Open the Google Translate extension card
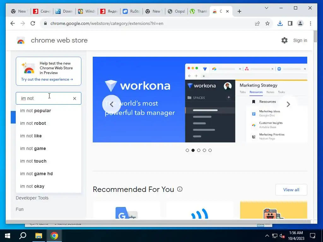Viewport: 323px width, 242px height. [x=126, y=210]
